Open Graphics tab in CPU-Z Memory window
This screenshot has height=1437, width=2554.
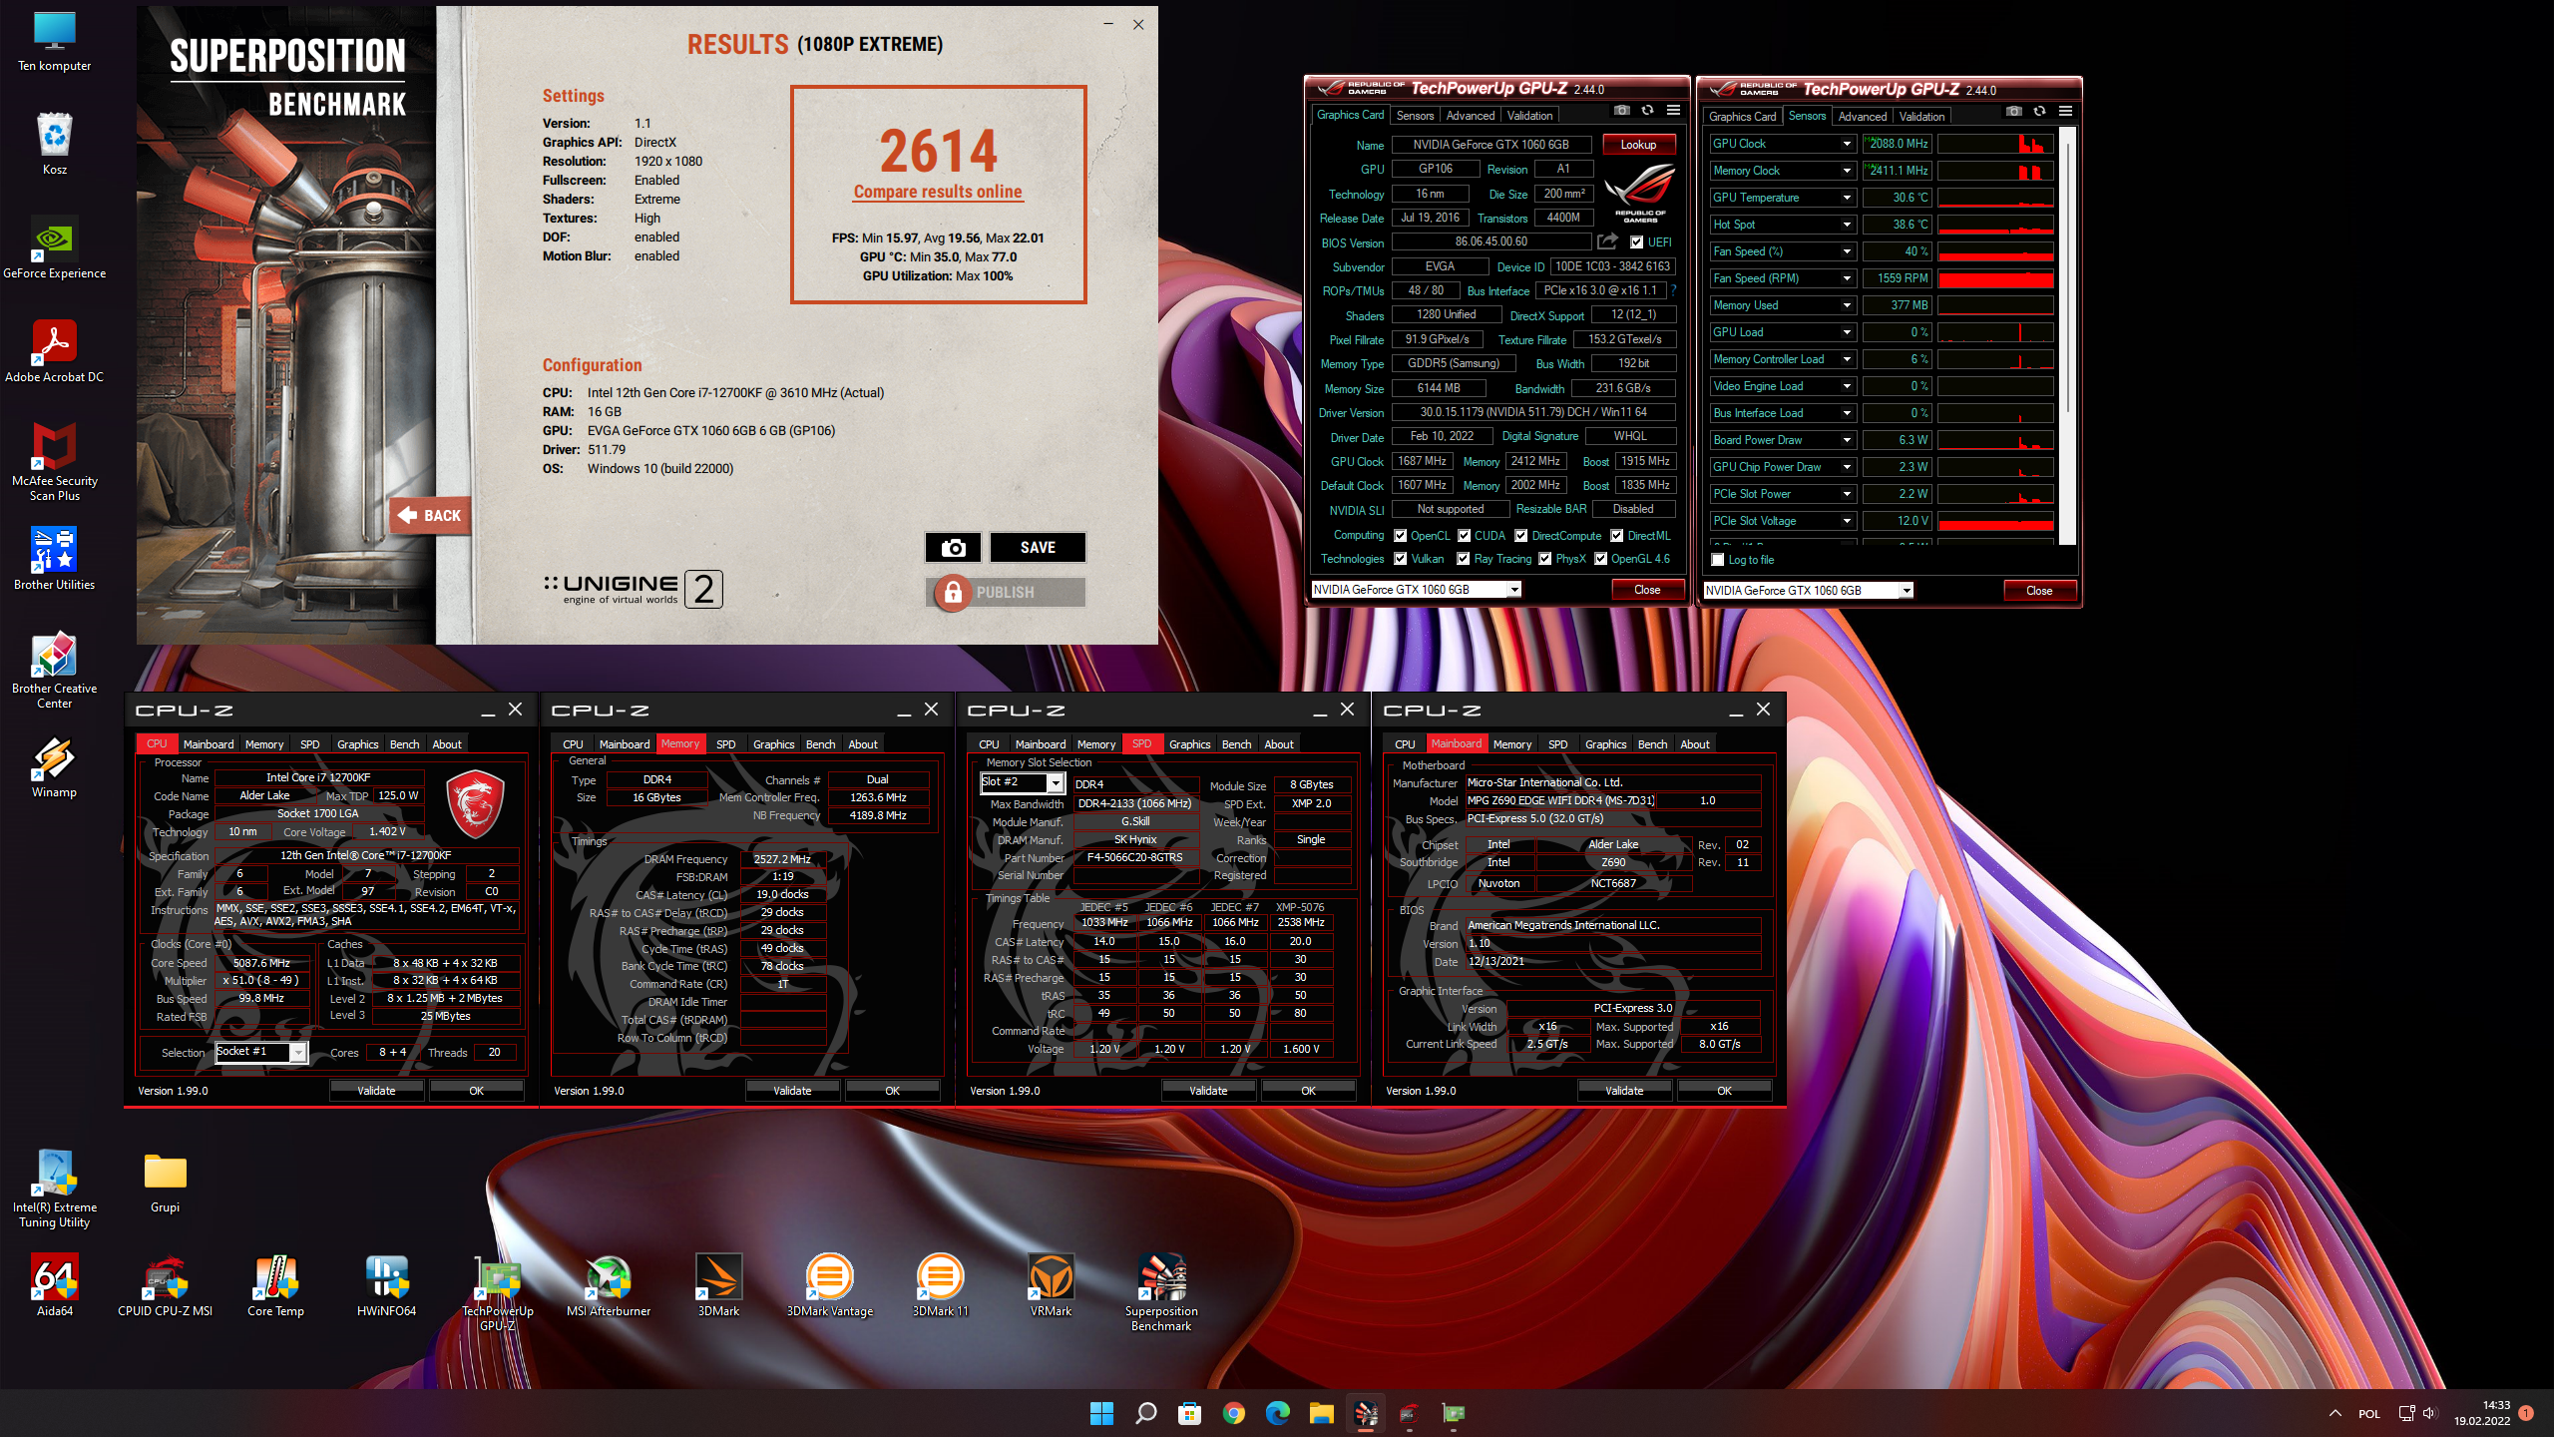773,744
